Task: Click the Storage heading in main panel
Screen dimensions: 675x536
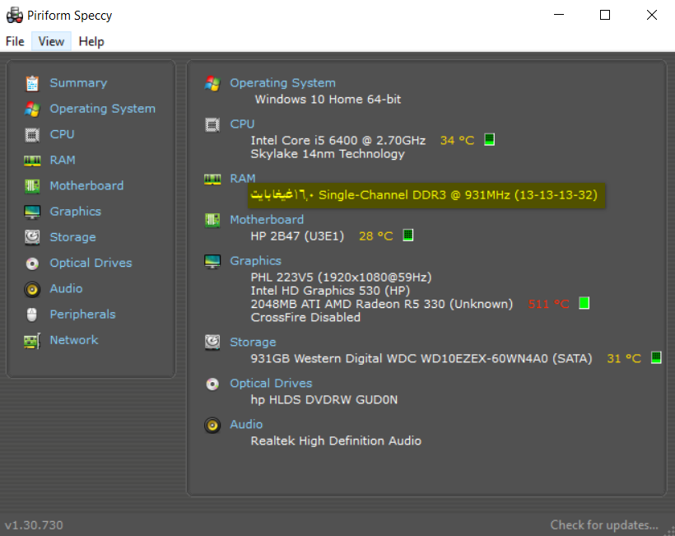Action: [253, 343]
